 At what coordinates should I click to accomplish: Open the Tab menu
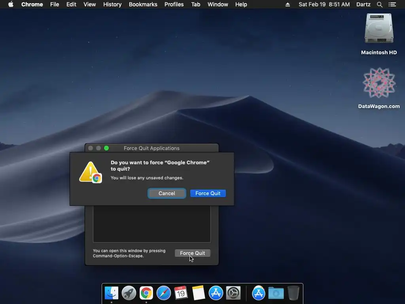click(x=195, y=4)
